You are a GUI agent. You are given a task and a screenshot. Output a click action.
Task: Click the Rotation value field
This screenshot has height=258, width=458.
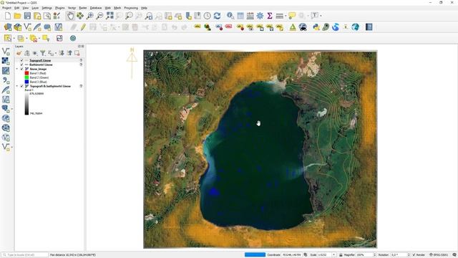tap(401, 255)
